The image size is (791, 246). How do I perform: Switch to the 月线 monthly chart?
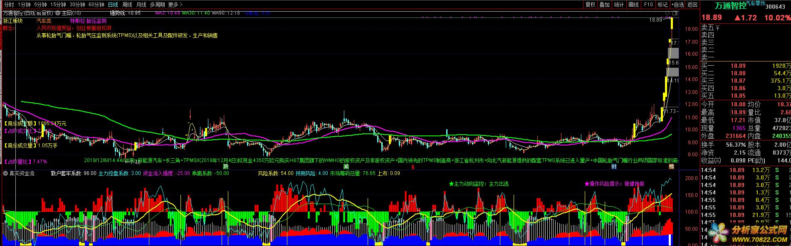141,5
